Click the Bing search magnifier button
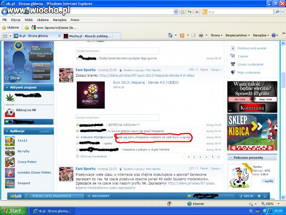 pos(277,12)
